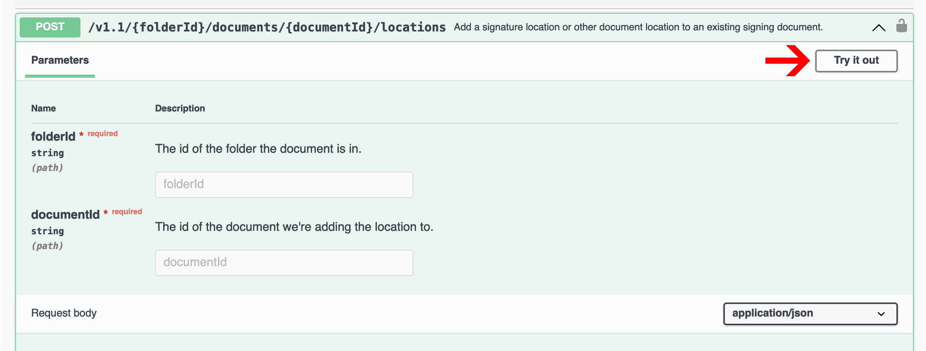This screenshot has height=351, width=926.
Task: Select the /v1.1/{folderId}/documents/{documentId}/locations path
Action: (267, 27)
